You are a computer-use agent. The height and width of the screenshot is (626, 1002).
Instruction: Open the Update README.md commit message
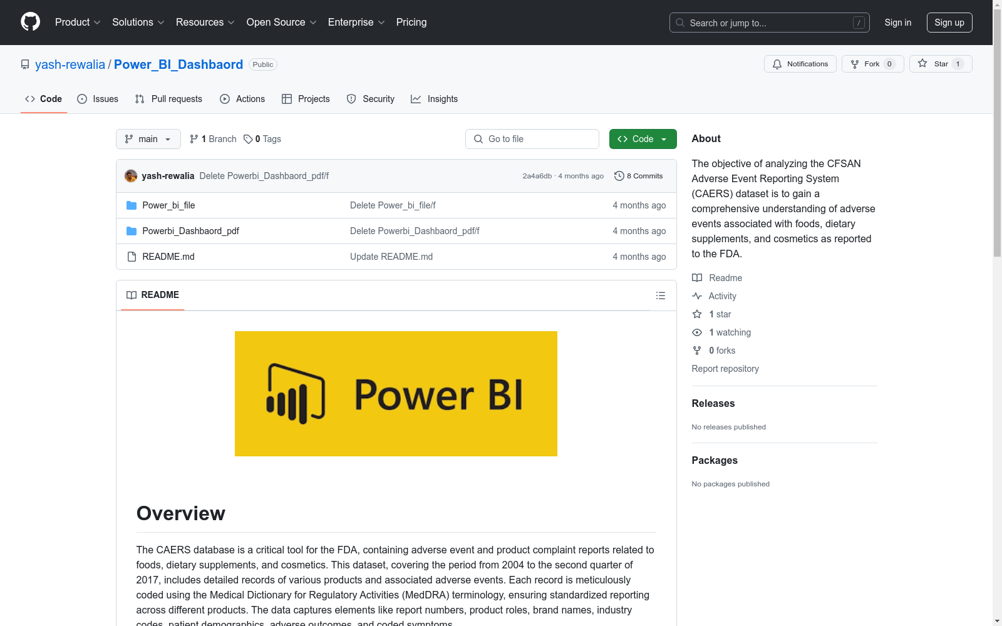pos(391,257)
